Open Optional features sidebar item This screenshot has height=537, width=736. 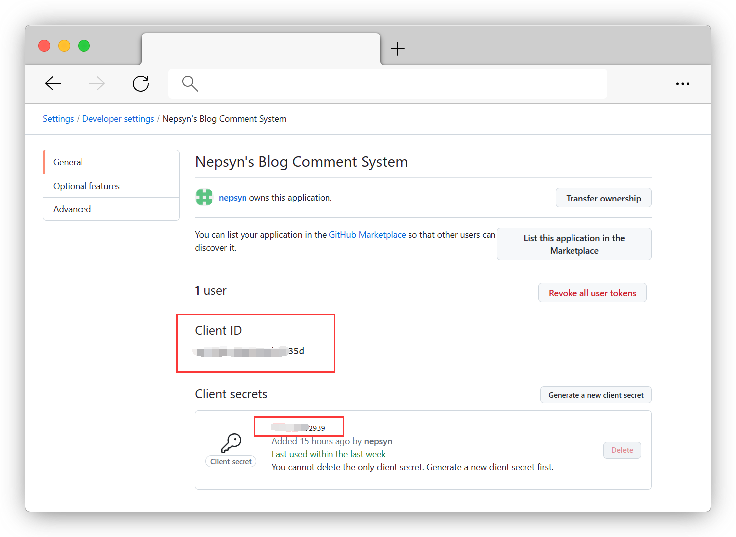[x=111, y=186]
